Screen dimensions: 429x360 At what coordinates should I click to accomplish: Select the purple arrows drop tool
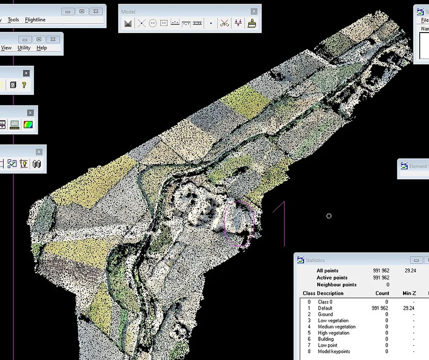(x=238, y=23)
